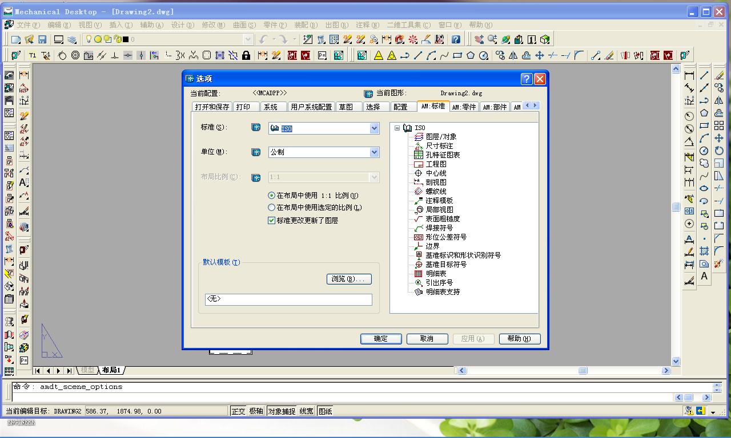Collapse the ISO tree node
Screen dimensions: 731x438
click(397, 128)
